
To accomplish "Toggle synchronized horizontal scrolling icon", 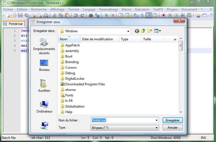I will point(127,15).
